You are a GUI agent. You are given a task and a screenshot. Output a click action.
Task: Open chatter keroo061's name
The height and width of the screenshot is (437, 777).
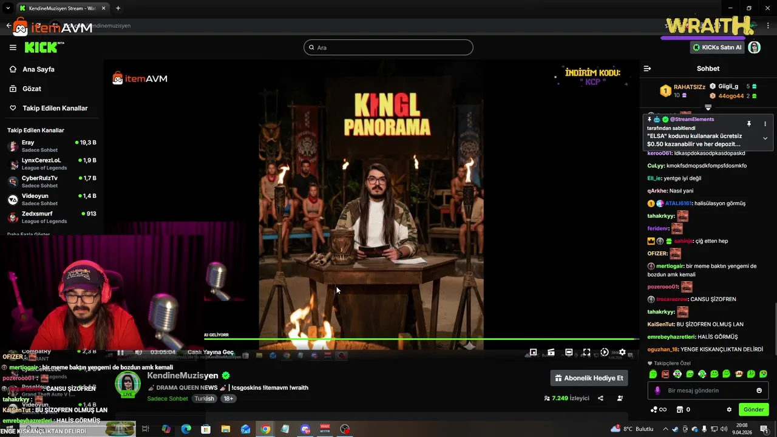(659, 154)
